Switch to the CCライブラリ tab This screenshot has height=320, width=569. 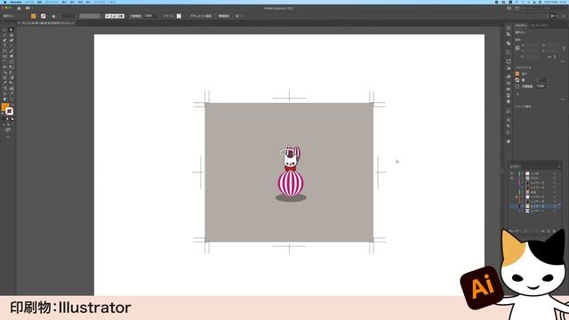pos(540,26)
